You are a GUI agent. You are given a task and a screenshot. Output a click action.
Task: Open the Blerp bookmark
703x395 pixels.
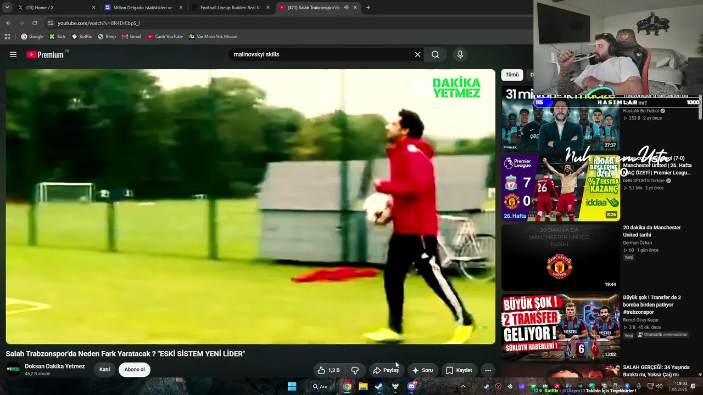pyautogui.click(x=107, y=37)
